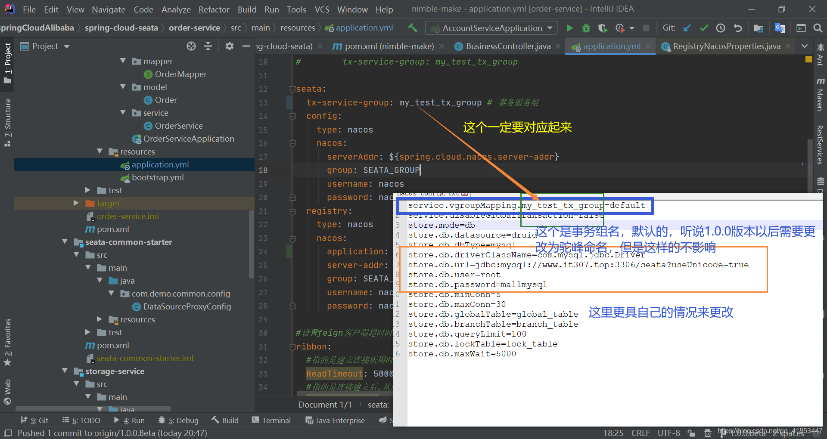The image size is (827, 439).
Task: Open Terminal tool window
Action: (x=271, y=420)
